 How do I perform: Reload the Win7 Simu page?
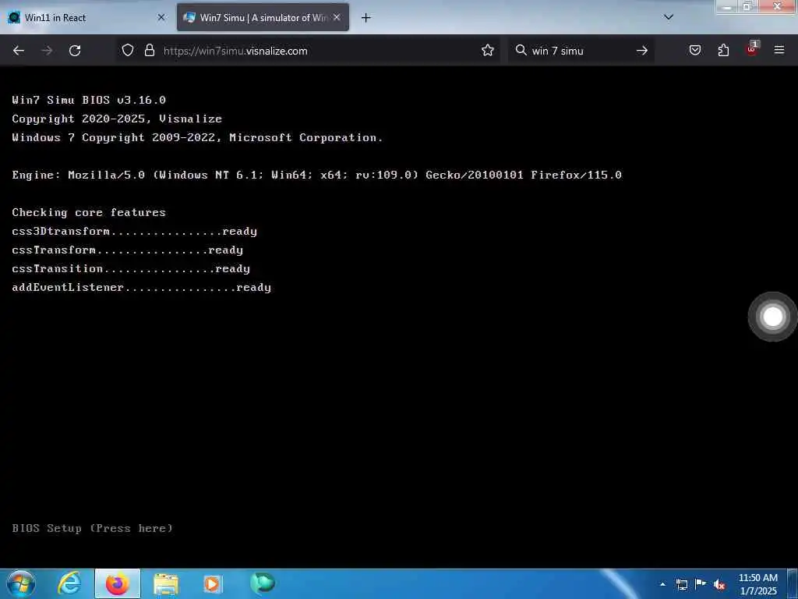pos(75,51)
